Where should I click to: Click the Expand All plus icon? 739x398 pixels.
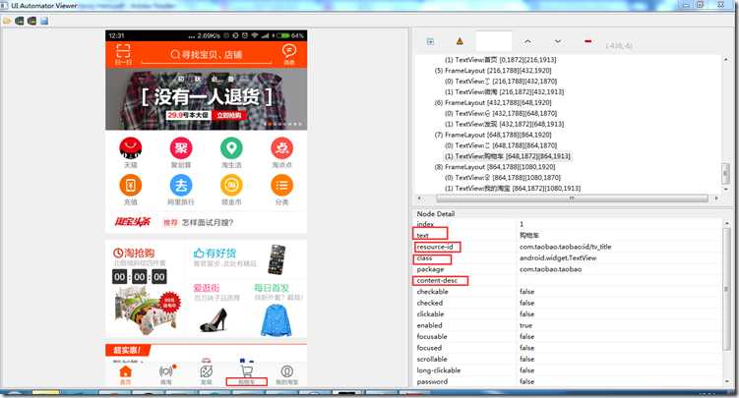[430, 42]
